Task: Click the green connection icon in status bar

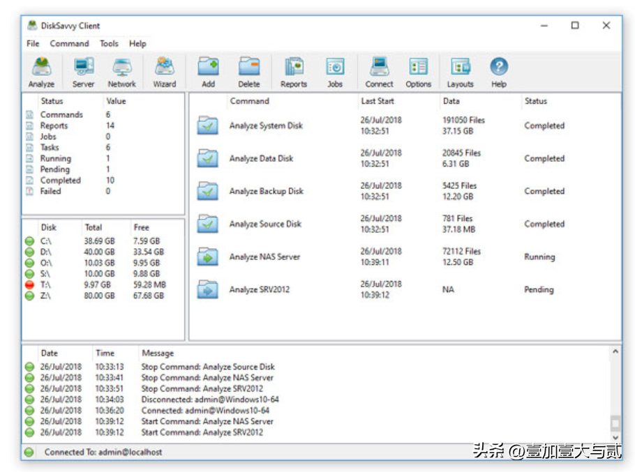Action: (29, 452)
